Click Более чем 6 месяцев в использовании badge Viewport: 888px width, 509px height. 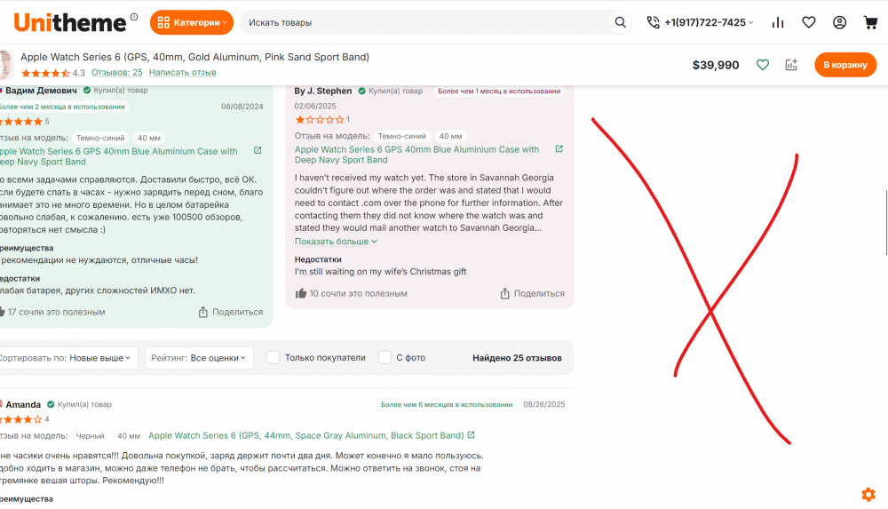point(447,405)
